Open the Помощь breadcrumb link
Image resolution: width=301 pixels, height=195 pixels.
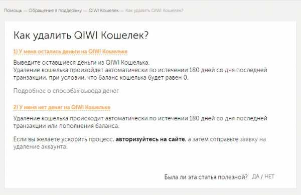coord(13,11)
